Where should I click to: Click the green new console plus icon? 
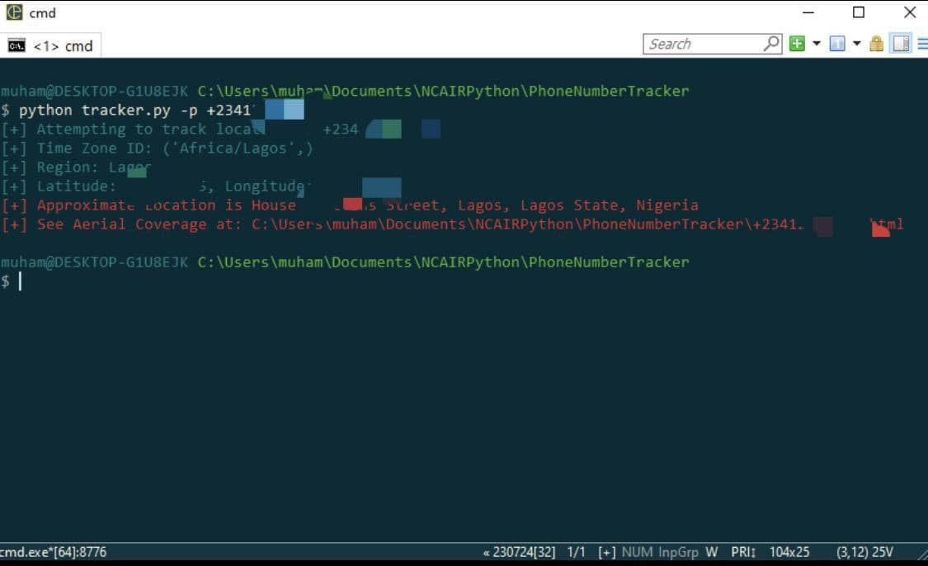click(x=797, y=44)
